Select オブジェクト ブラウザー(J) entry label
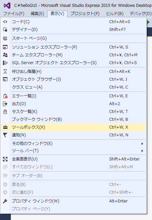This screenshot has height=220, width=152. click(37, 79)
